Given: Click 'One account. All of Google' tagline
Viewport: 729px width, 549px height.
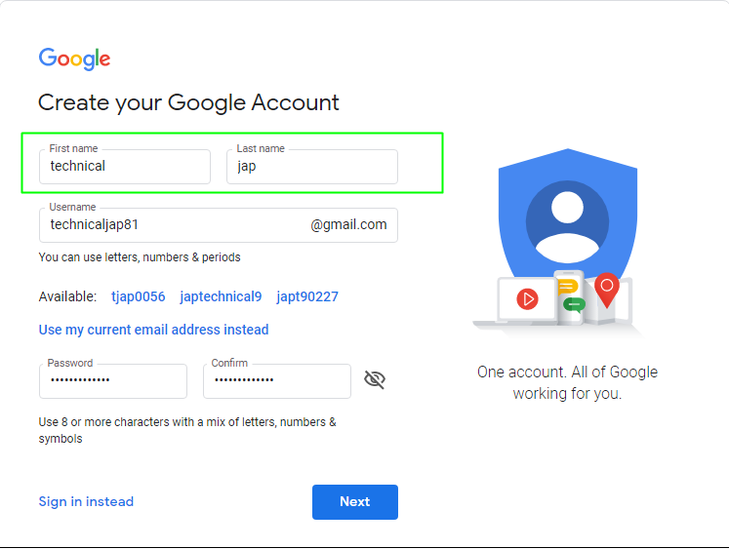Looking at the screenshot, I should (567, 382).
